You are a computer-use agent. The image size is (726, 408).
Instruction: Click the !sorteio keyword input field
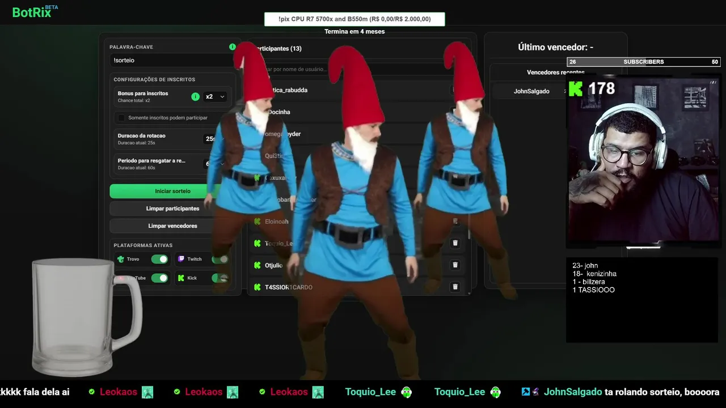pos(172,60)
